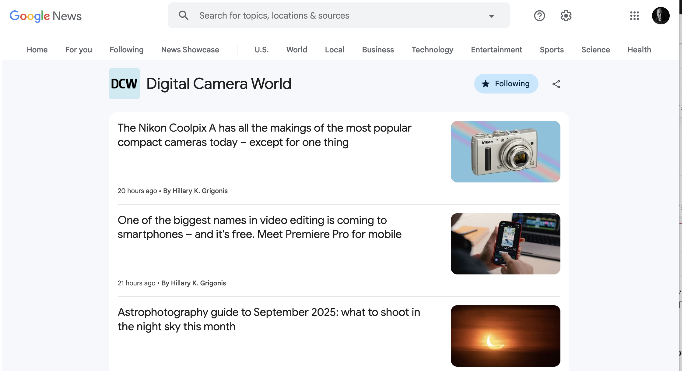Viewport: 684px width, 385px height.
Task: Focus the search topics, locations & sources field
Action: (339, 16)
